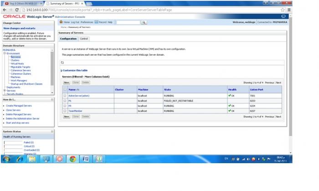Open the PRIMAVERA domain root link
Image resolution: width=319 pixels, height=191 pixels.
9,50
